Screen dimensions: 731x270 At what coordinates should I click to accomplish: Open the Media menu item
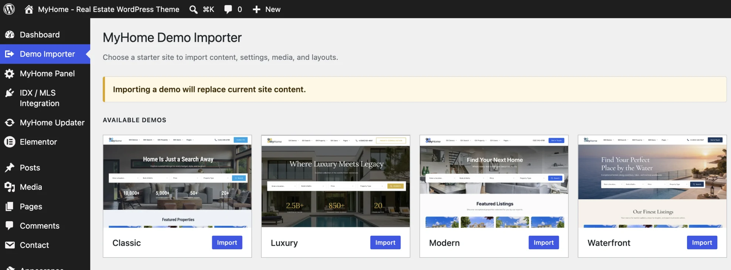coord(45,187)
